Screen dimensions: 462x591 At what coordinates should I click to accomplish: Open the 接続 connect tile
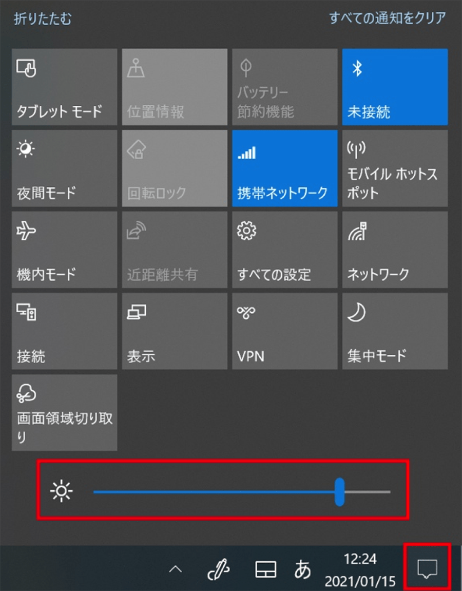click(x=65, y=331)
